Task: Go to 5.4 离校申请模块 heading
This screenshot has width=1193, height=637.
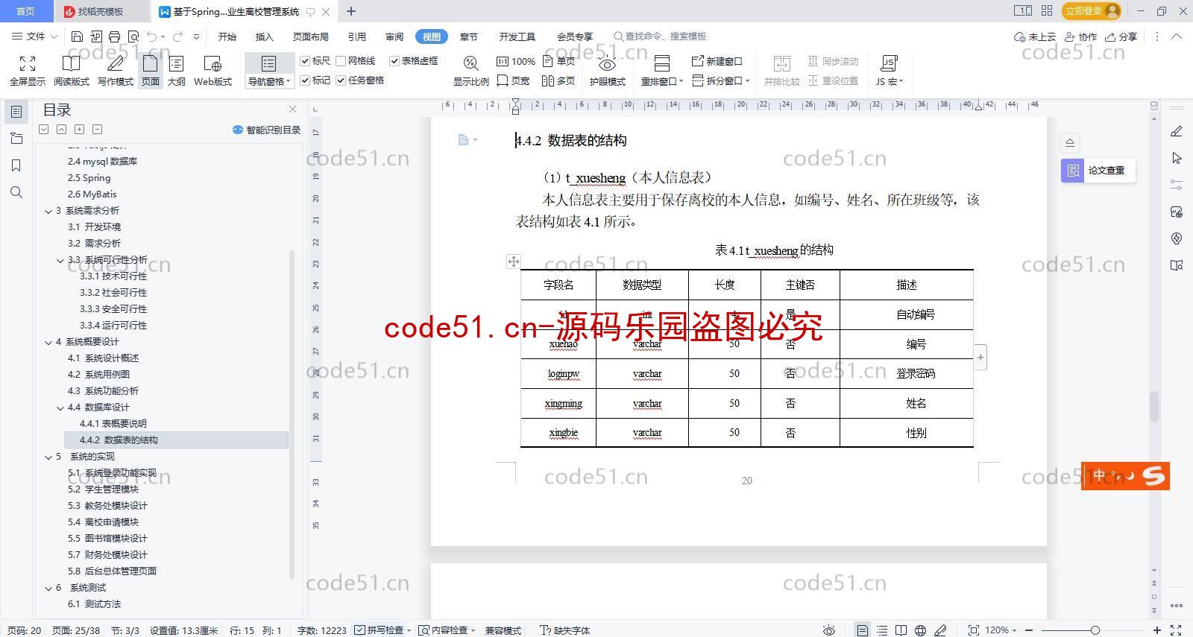Action: click(103, 522)
